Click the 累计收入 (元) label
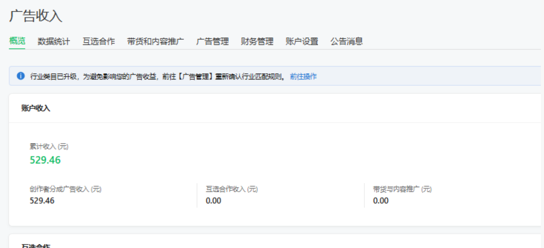 [x=49, y=147]
